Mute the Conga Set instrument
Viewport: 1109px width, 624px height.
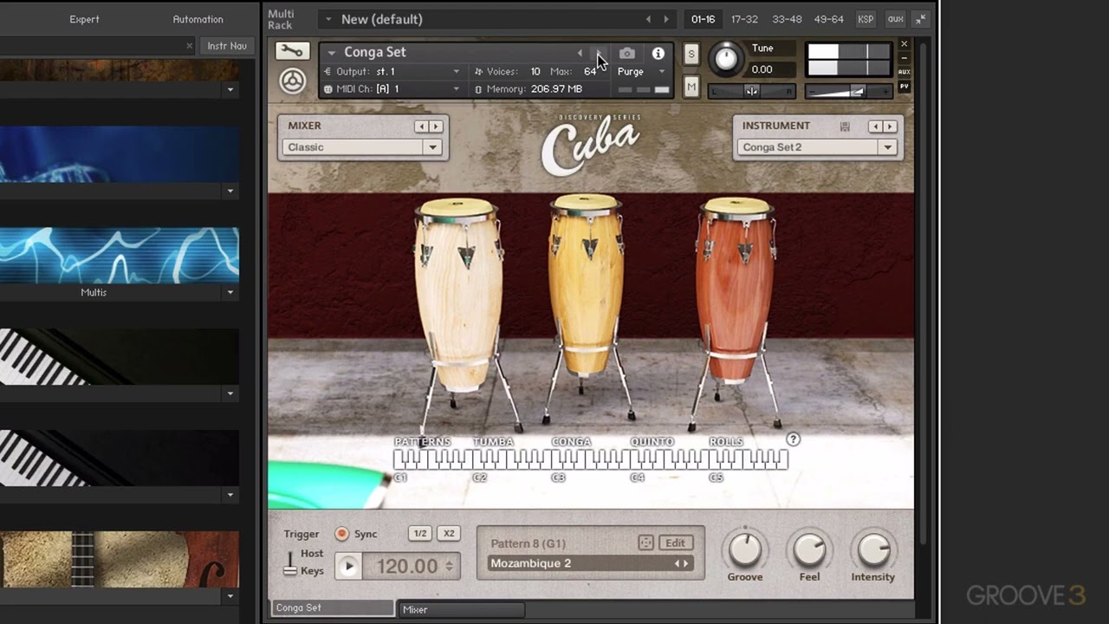pyautogui.click(x=691, y=86)
